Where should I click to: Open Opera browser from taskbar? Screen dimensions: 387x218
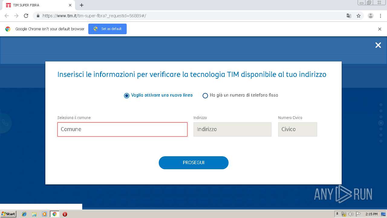[65, 214]
